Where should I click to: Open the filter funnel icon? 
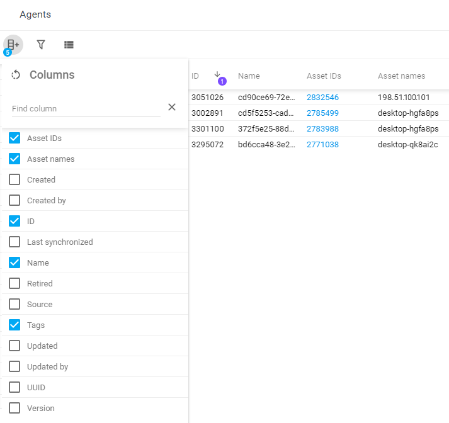(x=41, y=45)
